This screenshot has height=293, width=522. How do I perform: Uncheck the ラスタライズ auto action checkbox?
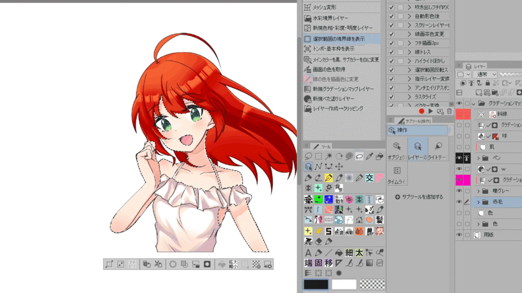point(391,96)
